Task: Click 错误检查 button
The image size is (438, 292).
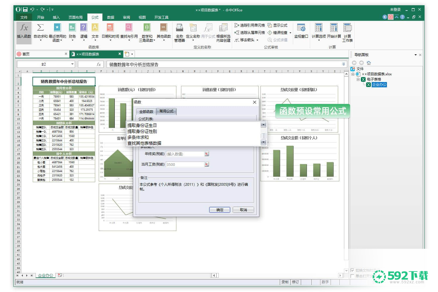Action: 278,33
